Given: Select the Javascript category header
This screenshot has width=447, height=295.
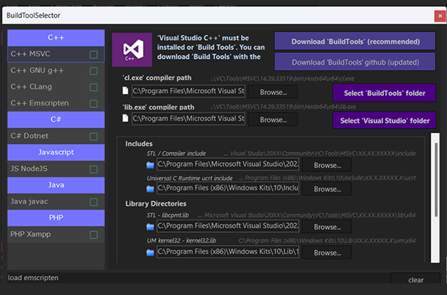Looking at the screenshot, I should coord(56,152).
